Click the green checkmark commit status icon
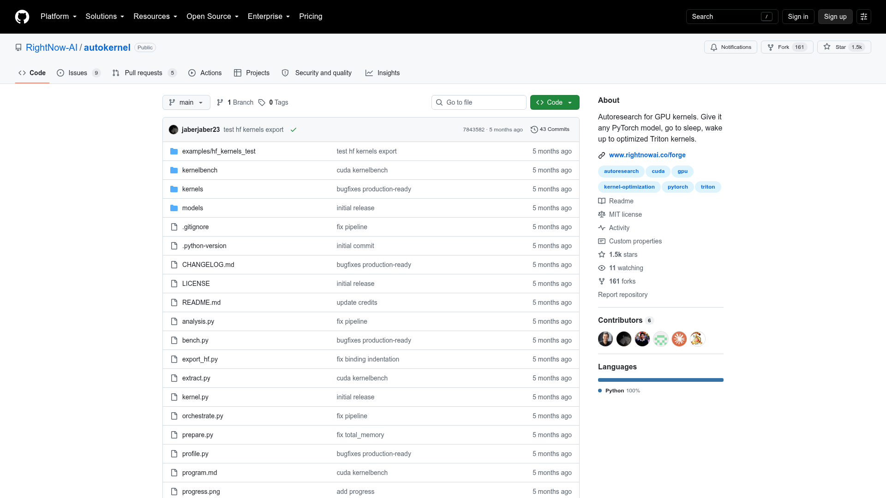This screenshot has width=886, height=498. point(293,130)
